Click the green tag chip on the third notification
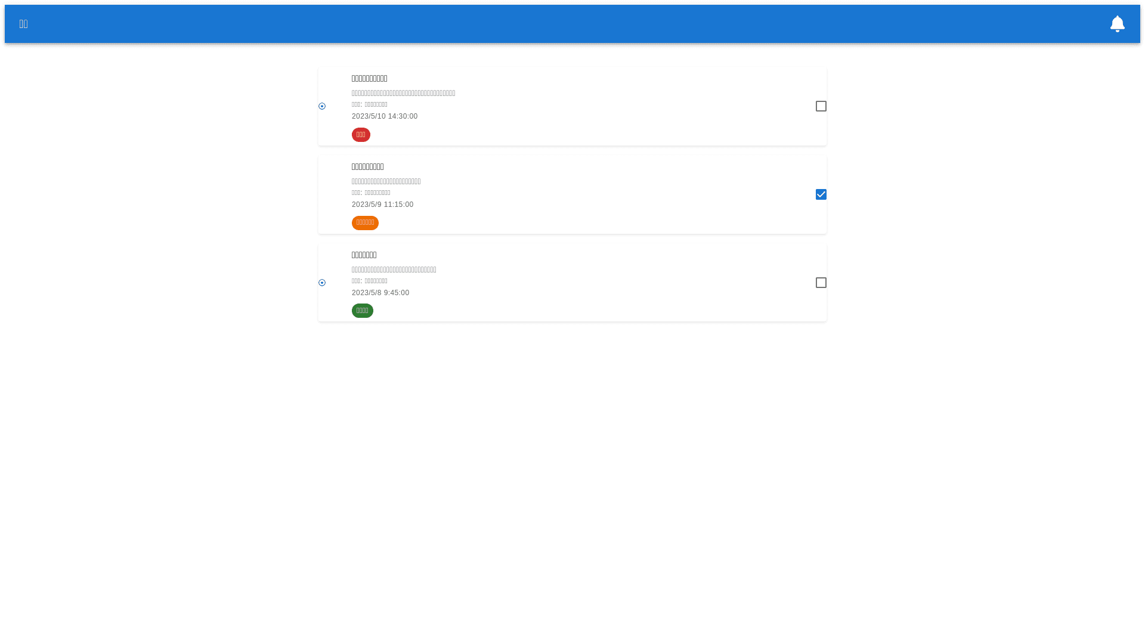The image size is (1145, 644). 362,311
